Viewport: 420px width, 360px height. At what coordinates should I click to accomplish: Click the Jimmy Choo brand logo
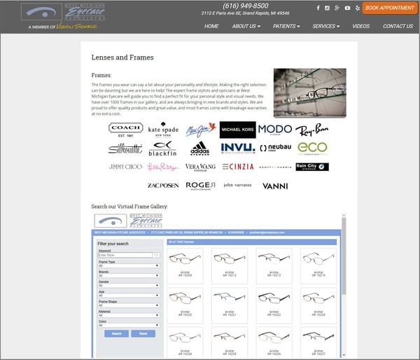(125, 167)
